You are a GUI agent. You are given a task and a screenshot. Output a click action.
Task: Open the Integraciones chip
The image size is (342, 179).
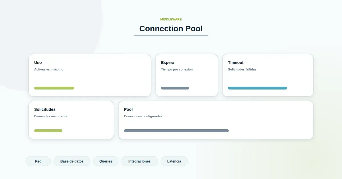[139, 161]
